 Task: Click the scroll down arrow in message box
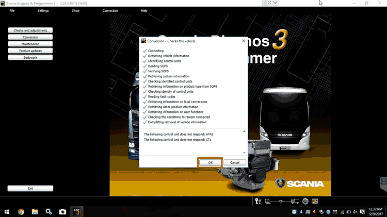(x=244, y=153)
